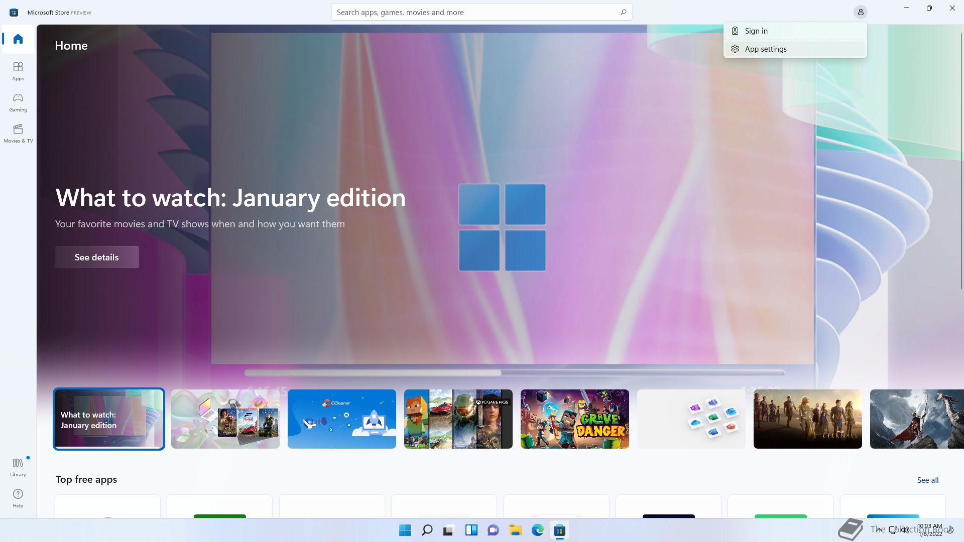Select Sign in from the menu
964x542 pixels.
tap(795, 31)
